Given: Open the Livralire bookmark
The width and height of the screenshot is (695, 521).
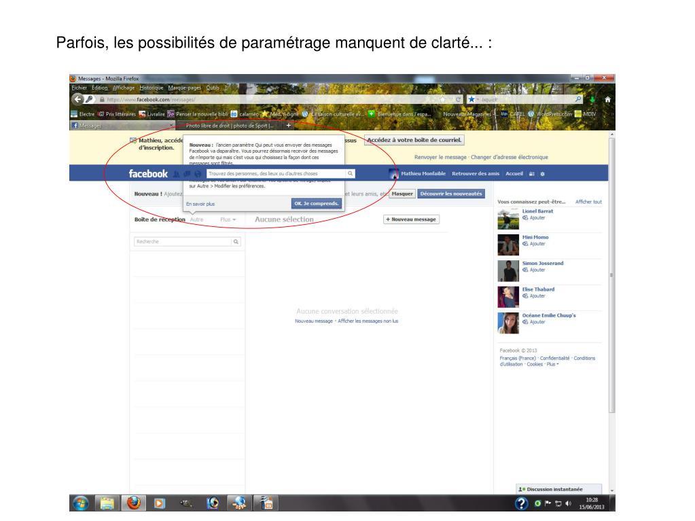Looking at the screenshot, I should [x=152, y=114].
